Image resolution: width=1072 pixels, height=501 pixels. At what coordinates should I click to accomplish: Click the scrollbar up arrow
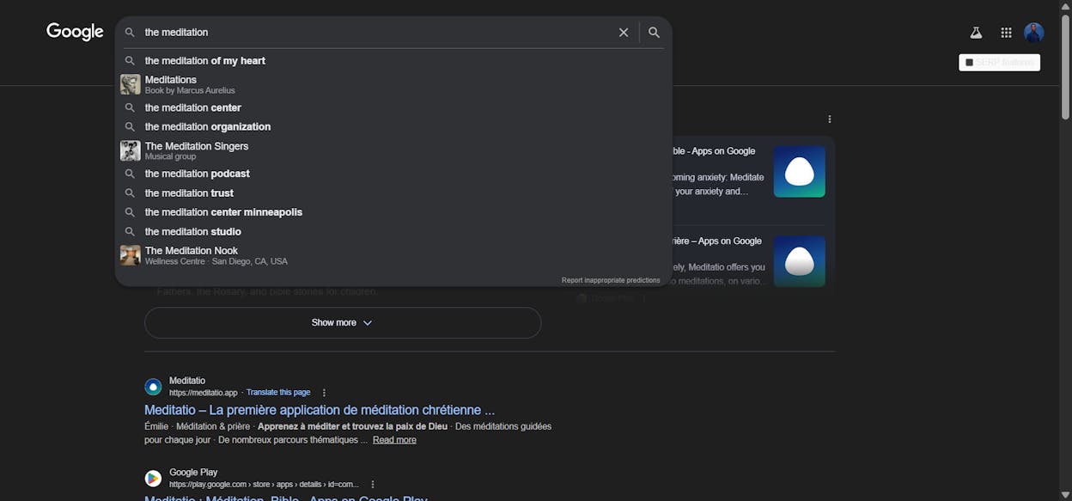click(x=1065, y=6)
